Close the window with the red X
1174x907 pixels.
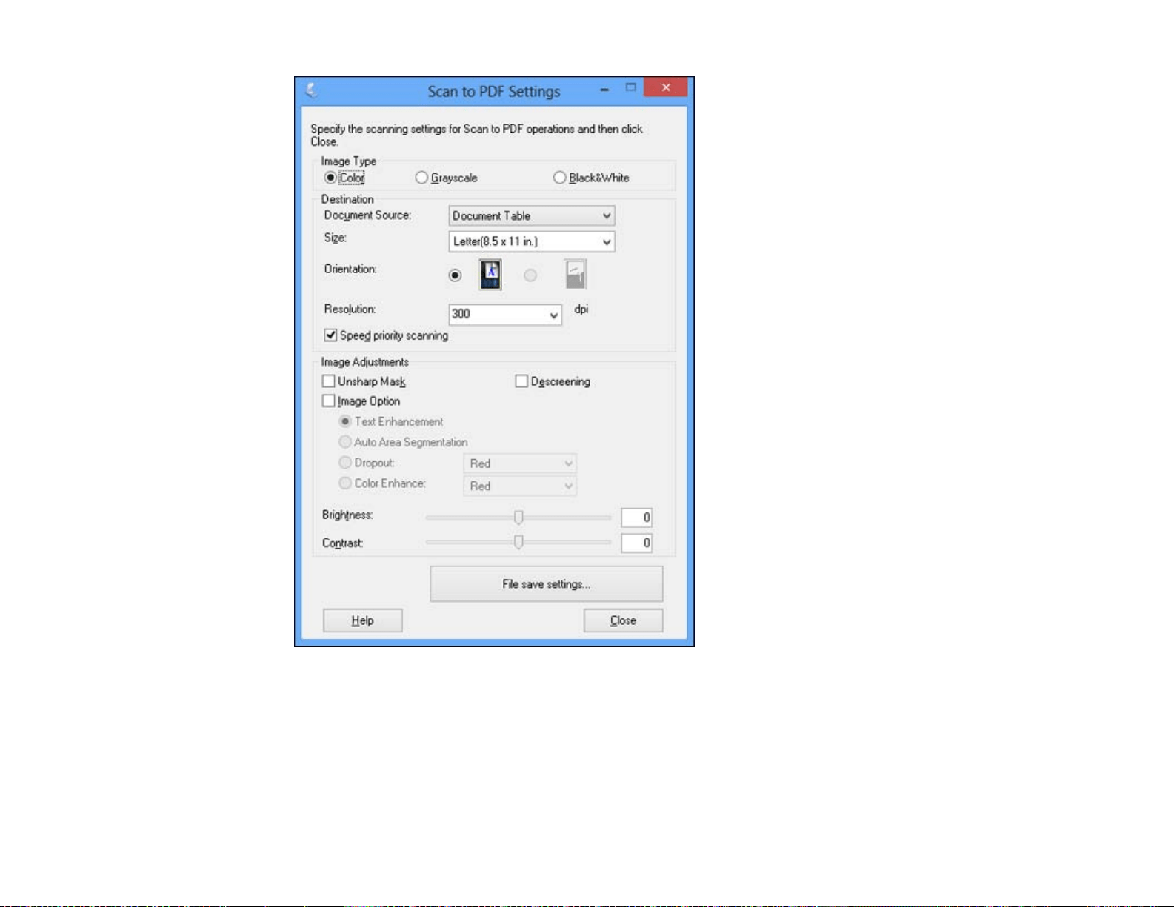pos(666,87)
